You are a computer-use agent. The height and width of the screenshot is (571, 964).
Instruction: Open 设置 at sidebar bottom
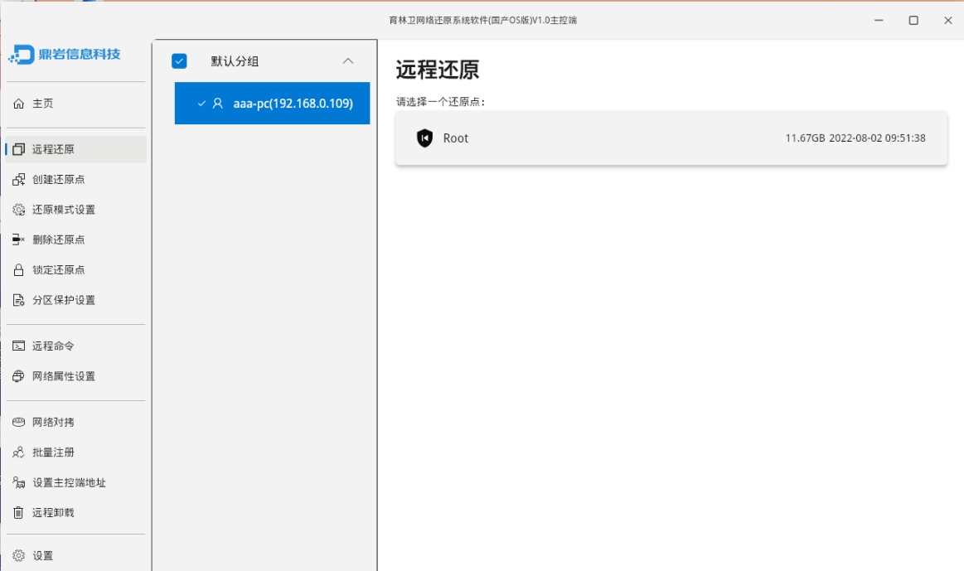tap(42, 556)
